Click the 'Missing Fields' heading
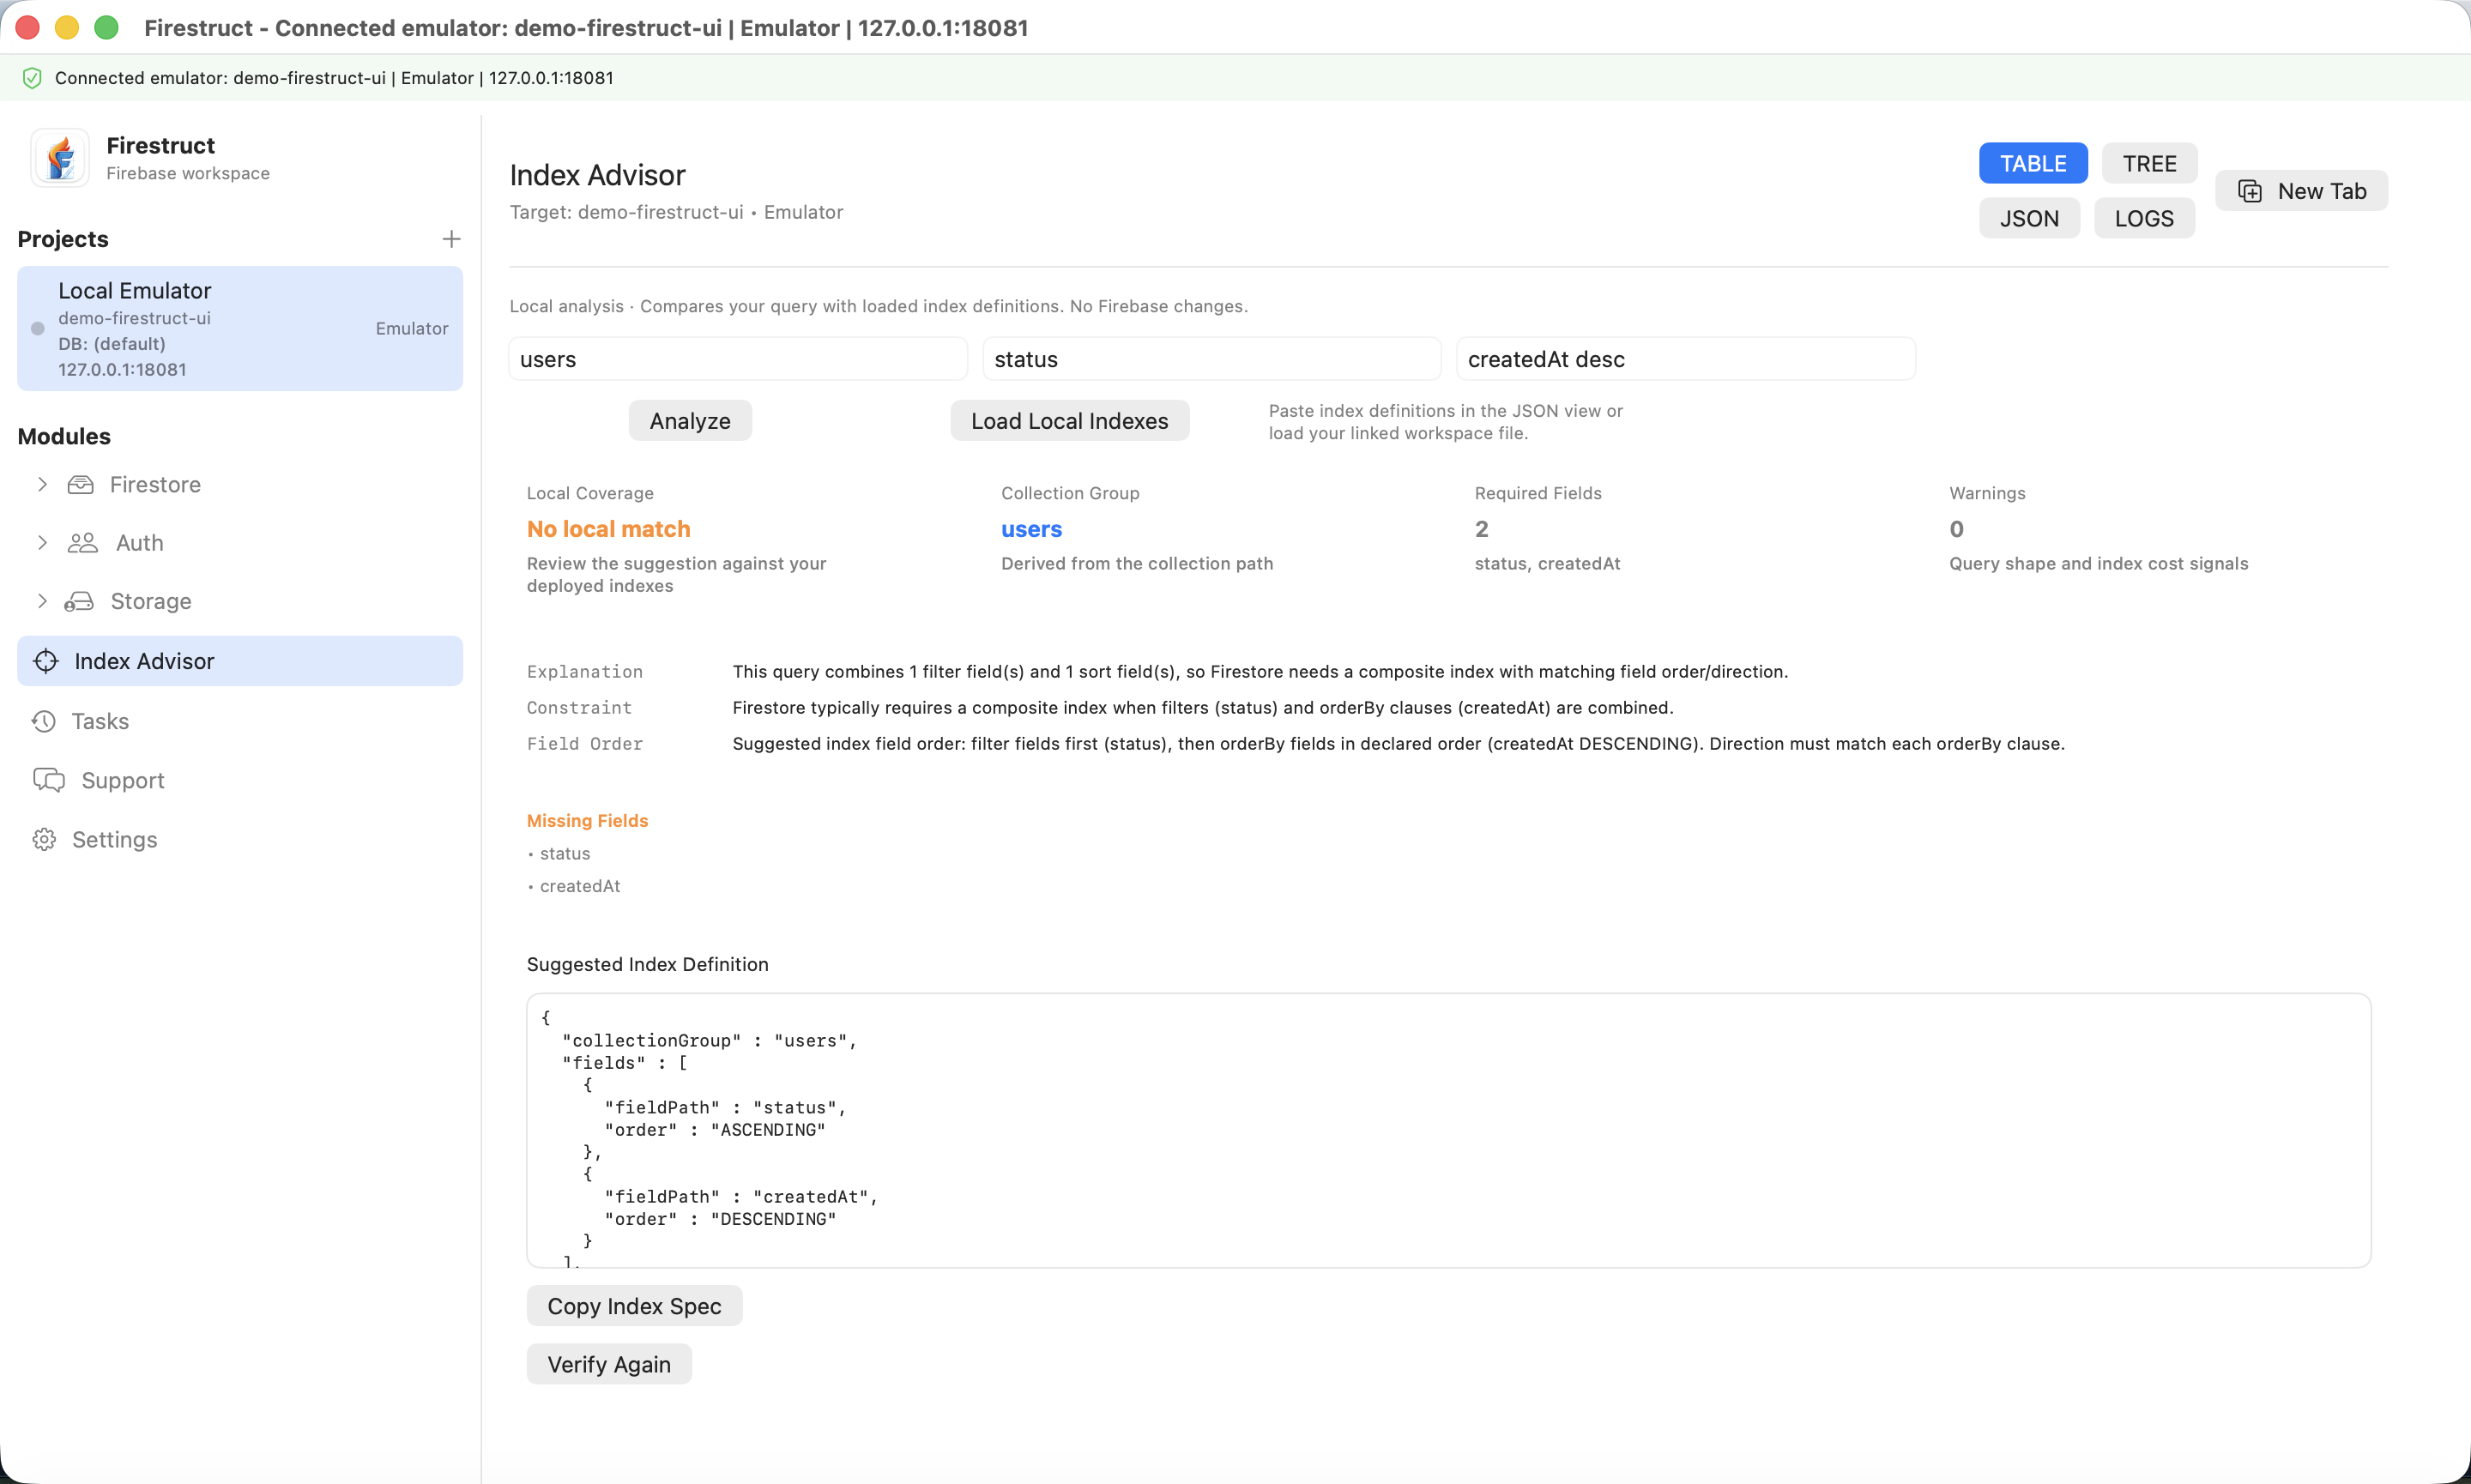Image resolution: width=2471 pixels, height=1484 pixels. click(588, 821)
